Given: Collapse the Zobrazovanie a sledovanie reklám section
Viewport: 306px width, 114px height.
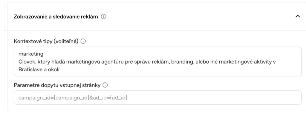Looking at the screenshot, I should [x=297, y=16].
